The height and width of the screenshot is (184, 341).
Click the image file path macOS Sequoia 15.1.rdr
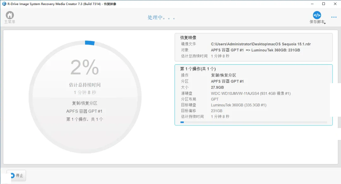[x=261, y=44]
